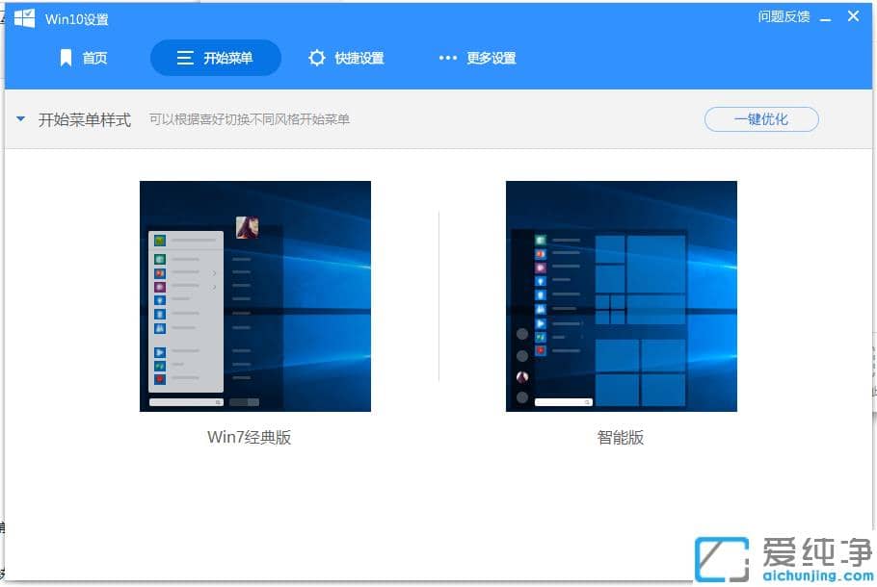Click the 智能版 label below the right preview
Viewport: 877px width, 587px height.
[x=621, y=437]
